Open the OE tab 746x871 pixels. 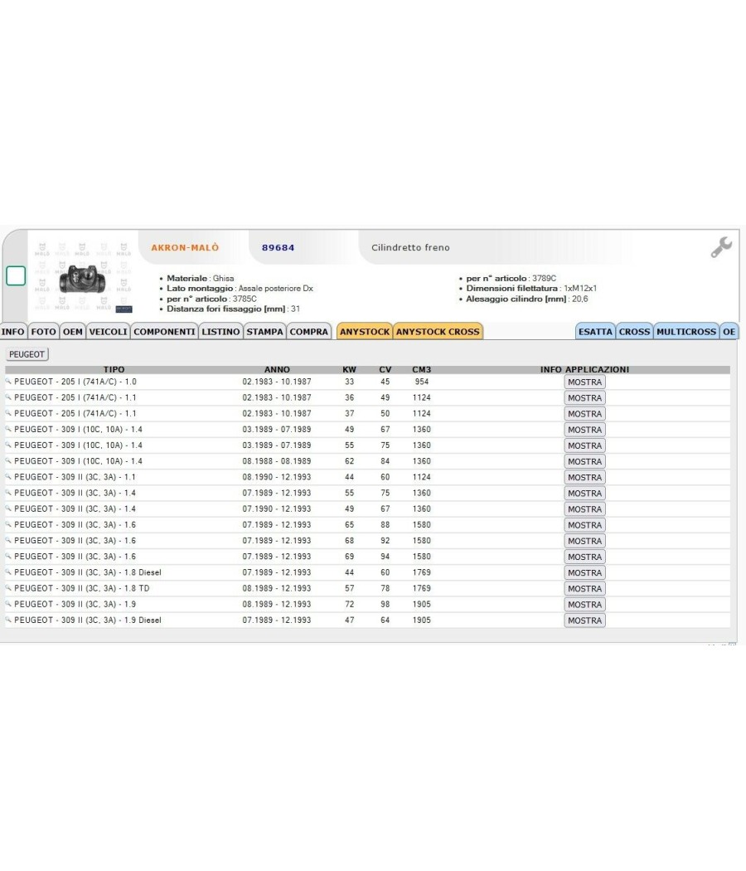(x=729, y=332)
